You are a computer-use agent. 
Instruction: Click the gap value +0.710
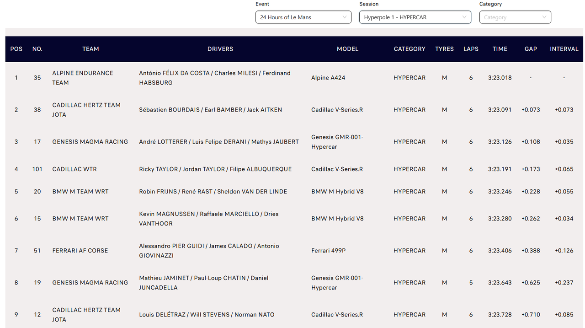tap(531, 315)
